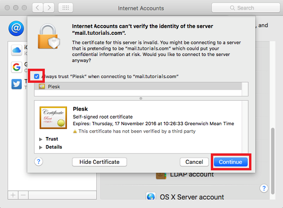Screen dimensions: 283x208
Task: Select the Google account icon
Action: coord(17,67)
